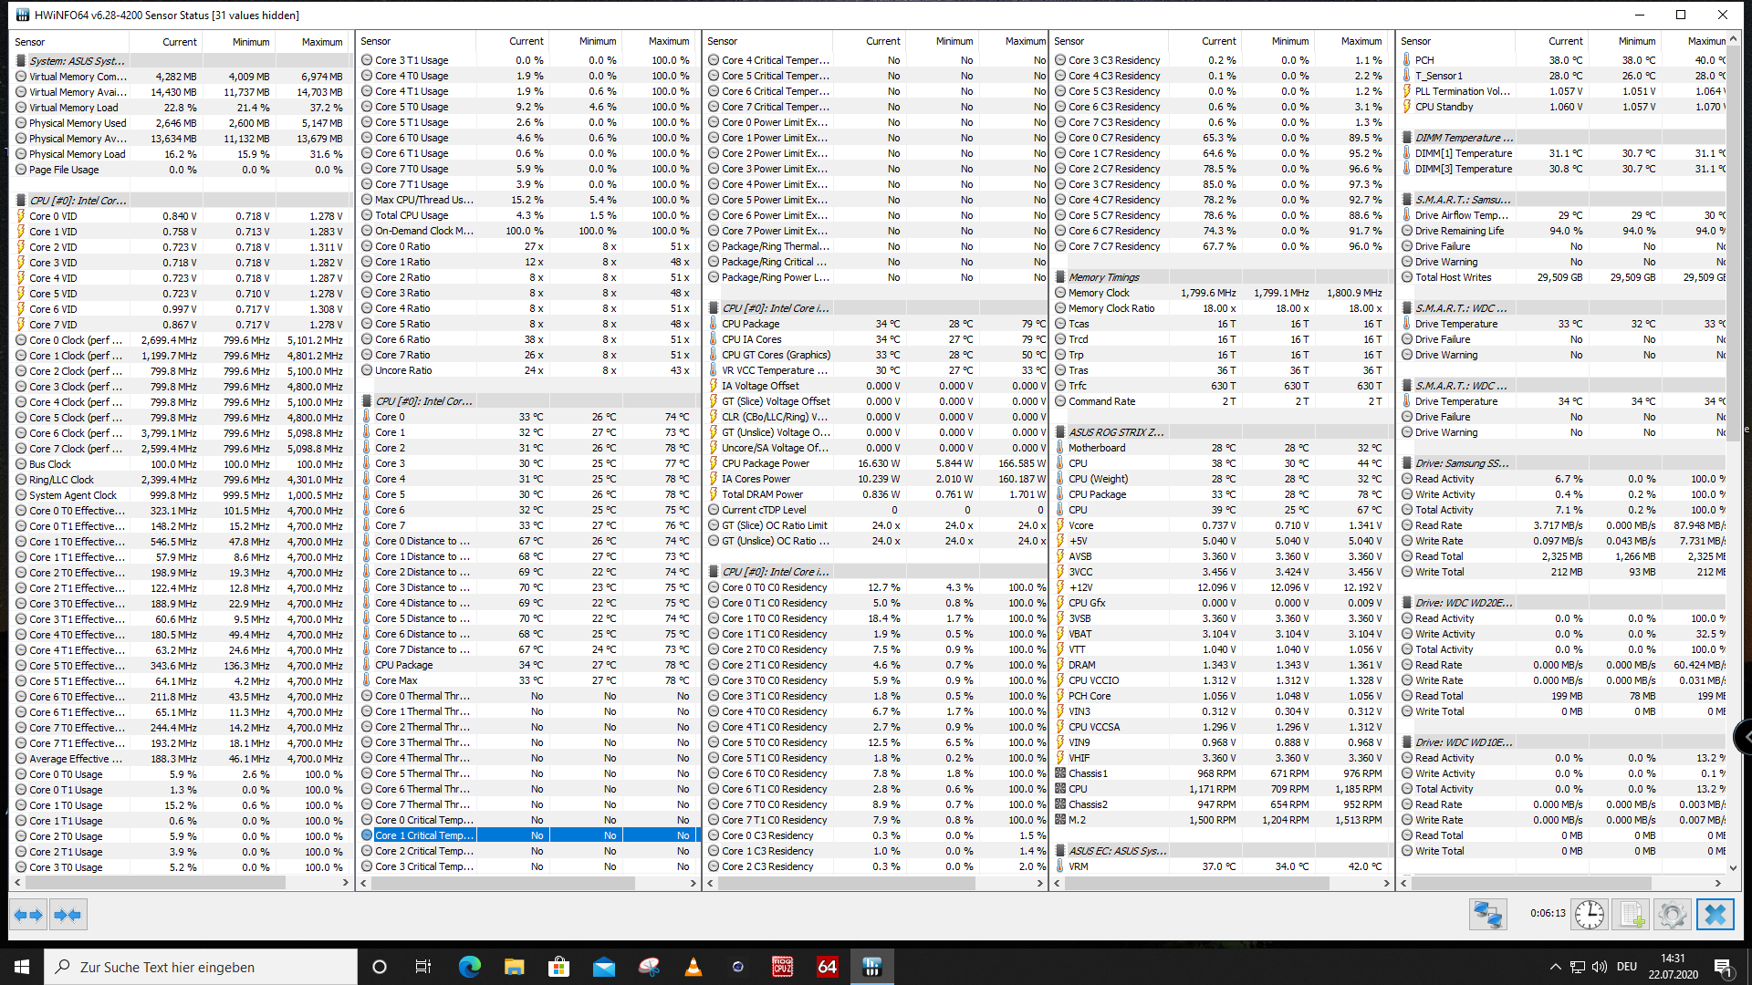This screenshot has height=985, width=1752.
Task: Select the Drive Remaining Life row
Action: click(1563, 231)
